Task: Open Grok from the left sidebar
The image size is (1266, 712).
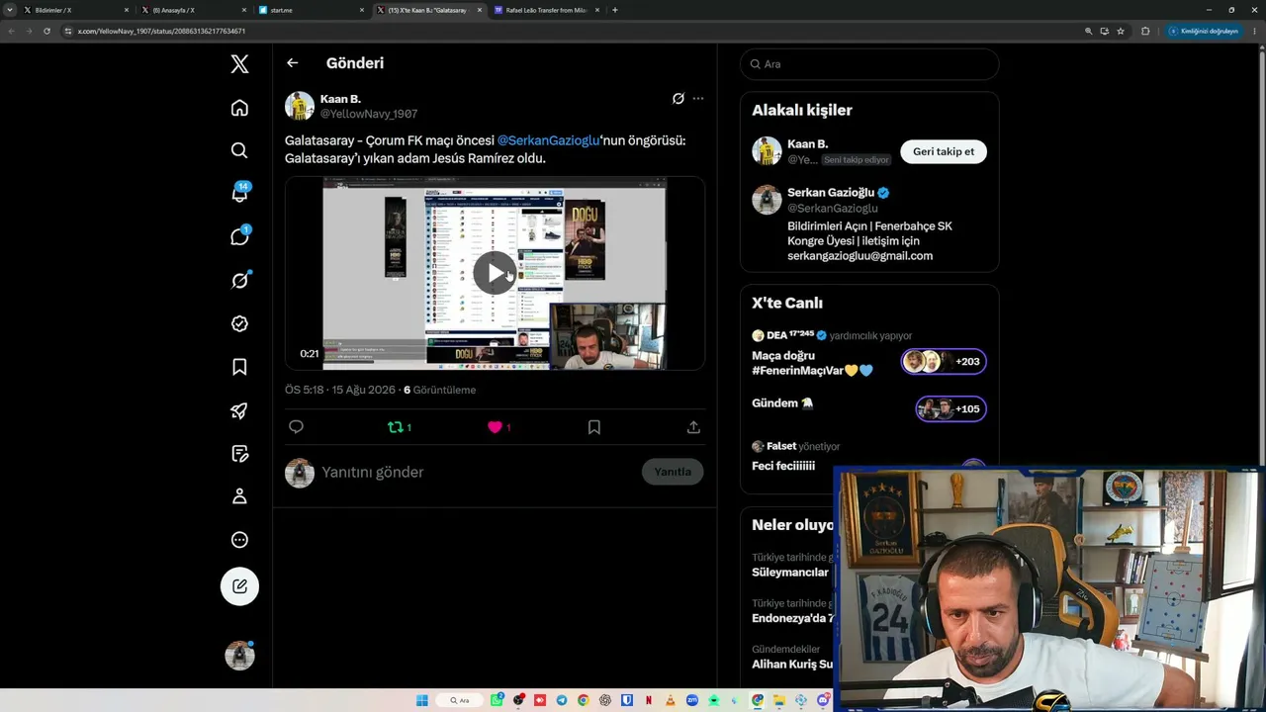Action: [239, 280]
